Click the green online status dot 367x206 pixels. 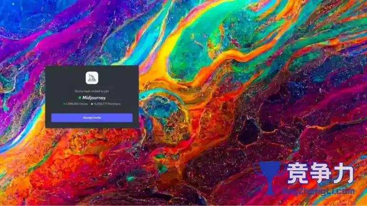coord(64,103)
